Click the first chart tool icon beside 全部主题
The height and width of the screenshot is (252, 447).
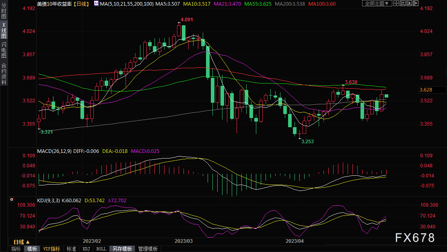click(x=397, y=4)
